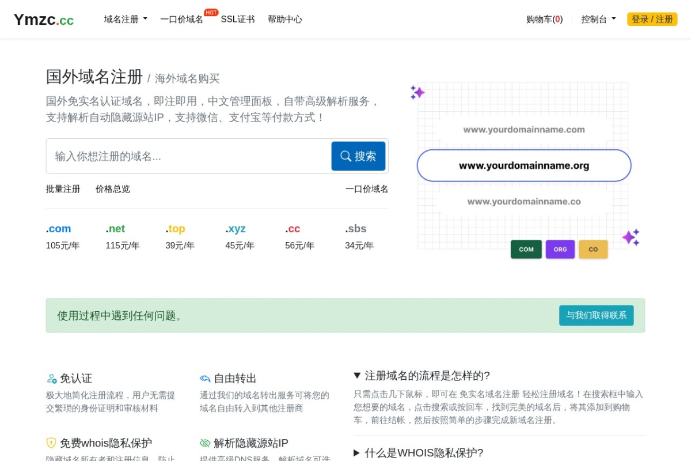Click the arrow icon beside 自由转出
The image size is (691, 461).
(205, 379)
